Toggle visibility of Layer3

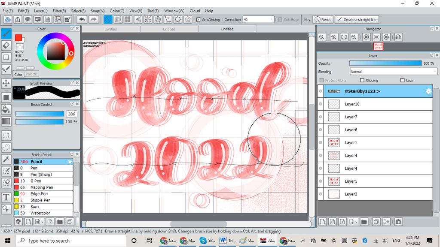(x=321, y=194)
